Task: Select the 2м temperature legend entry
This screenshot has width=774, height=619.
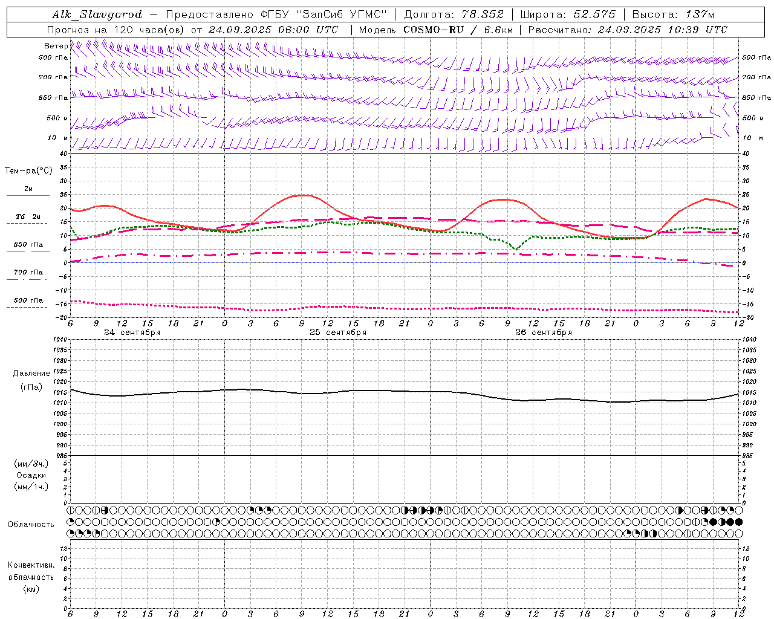Action: pos(28,189)
